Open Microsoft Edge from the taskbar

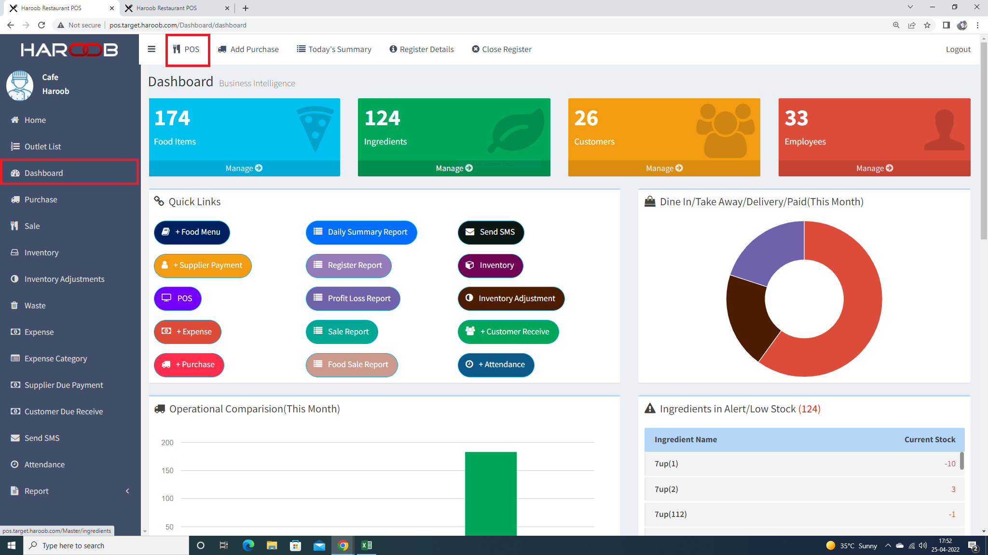coord(248,545)
